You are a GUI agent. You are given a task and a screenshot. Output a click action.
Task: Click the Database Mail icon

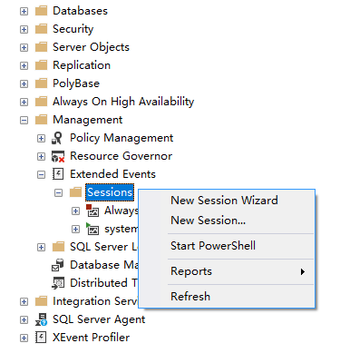tap(57, 265)
